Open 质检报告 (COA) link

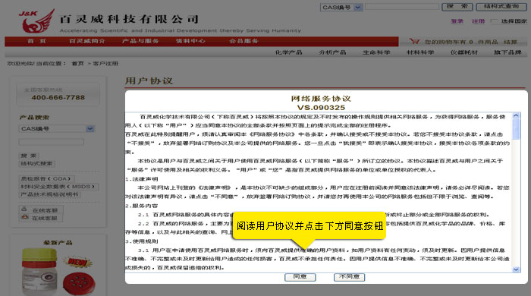[46, 178]
